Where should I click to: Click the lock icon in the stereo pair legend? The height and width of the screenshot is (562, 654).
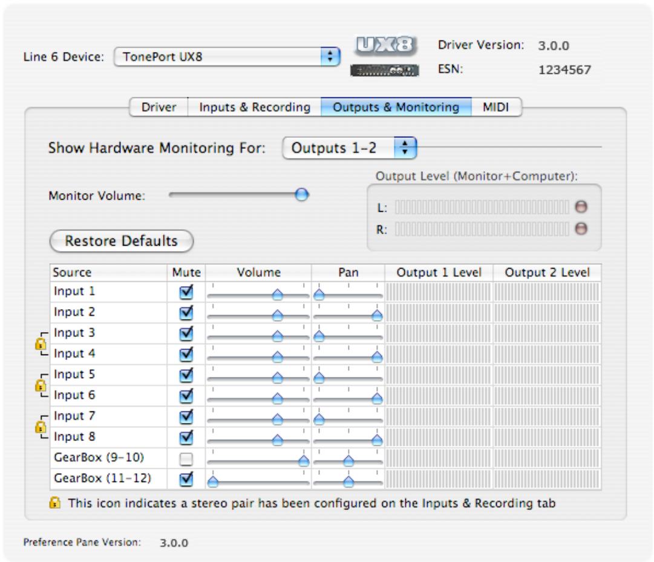point(54,503)
